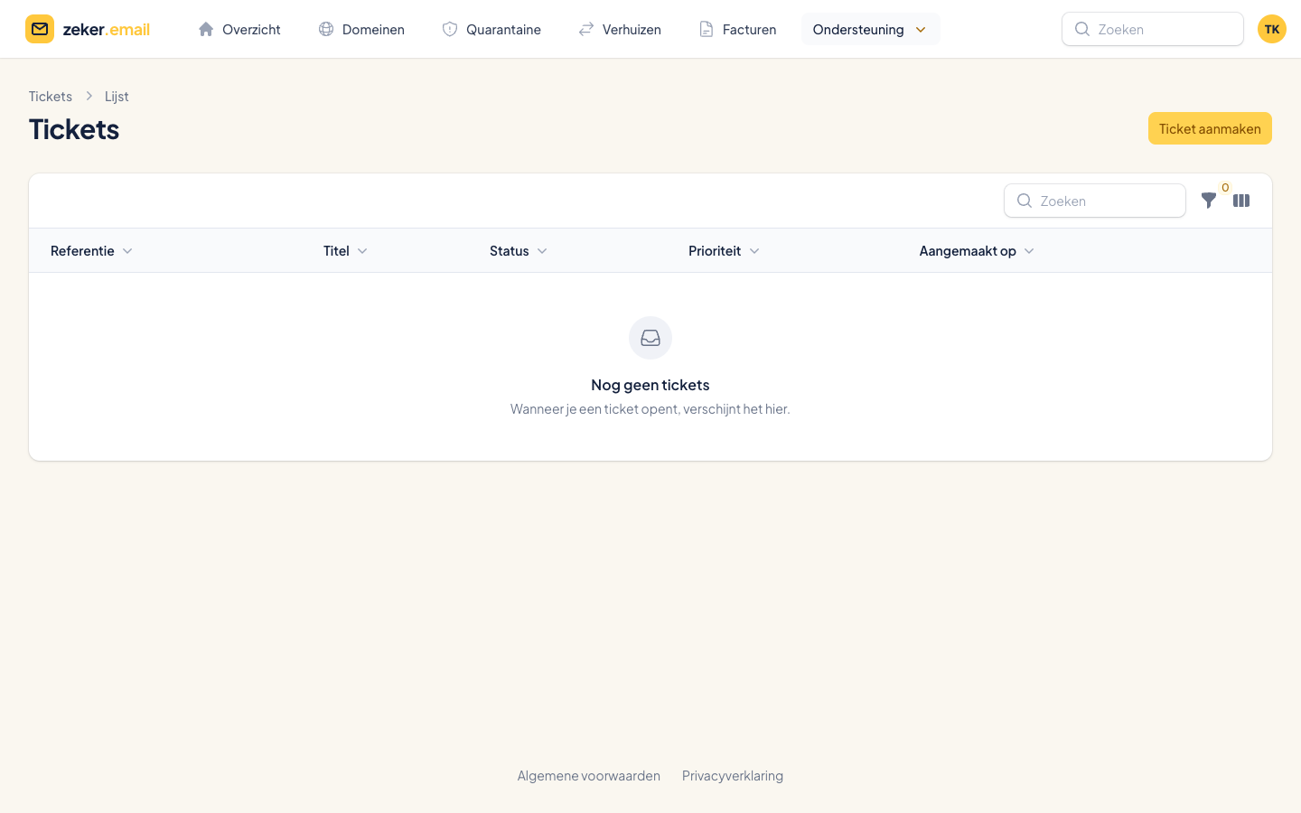Open the Privacyverklaring link
Viewport: 1301px width, 813px height.
(x=733, y=775)
